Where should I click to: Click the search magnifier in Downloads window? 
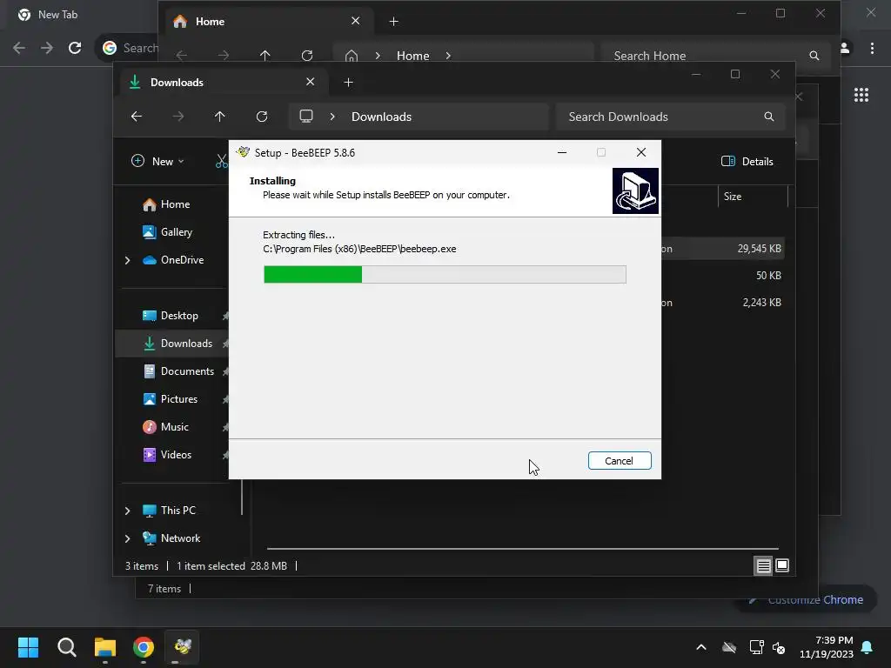pos(769,117)
